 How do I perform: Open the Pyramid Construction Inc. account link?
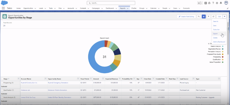pyautogui.click(x=29, y=83)
